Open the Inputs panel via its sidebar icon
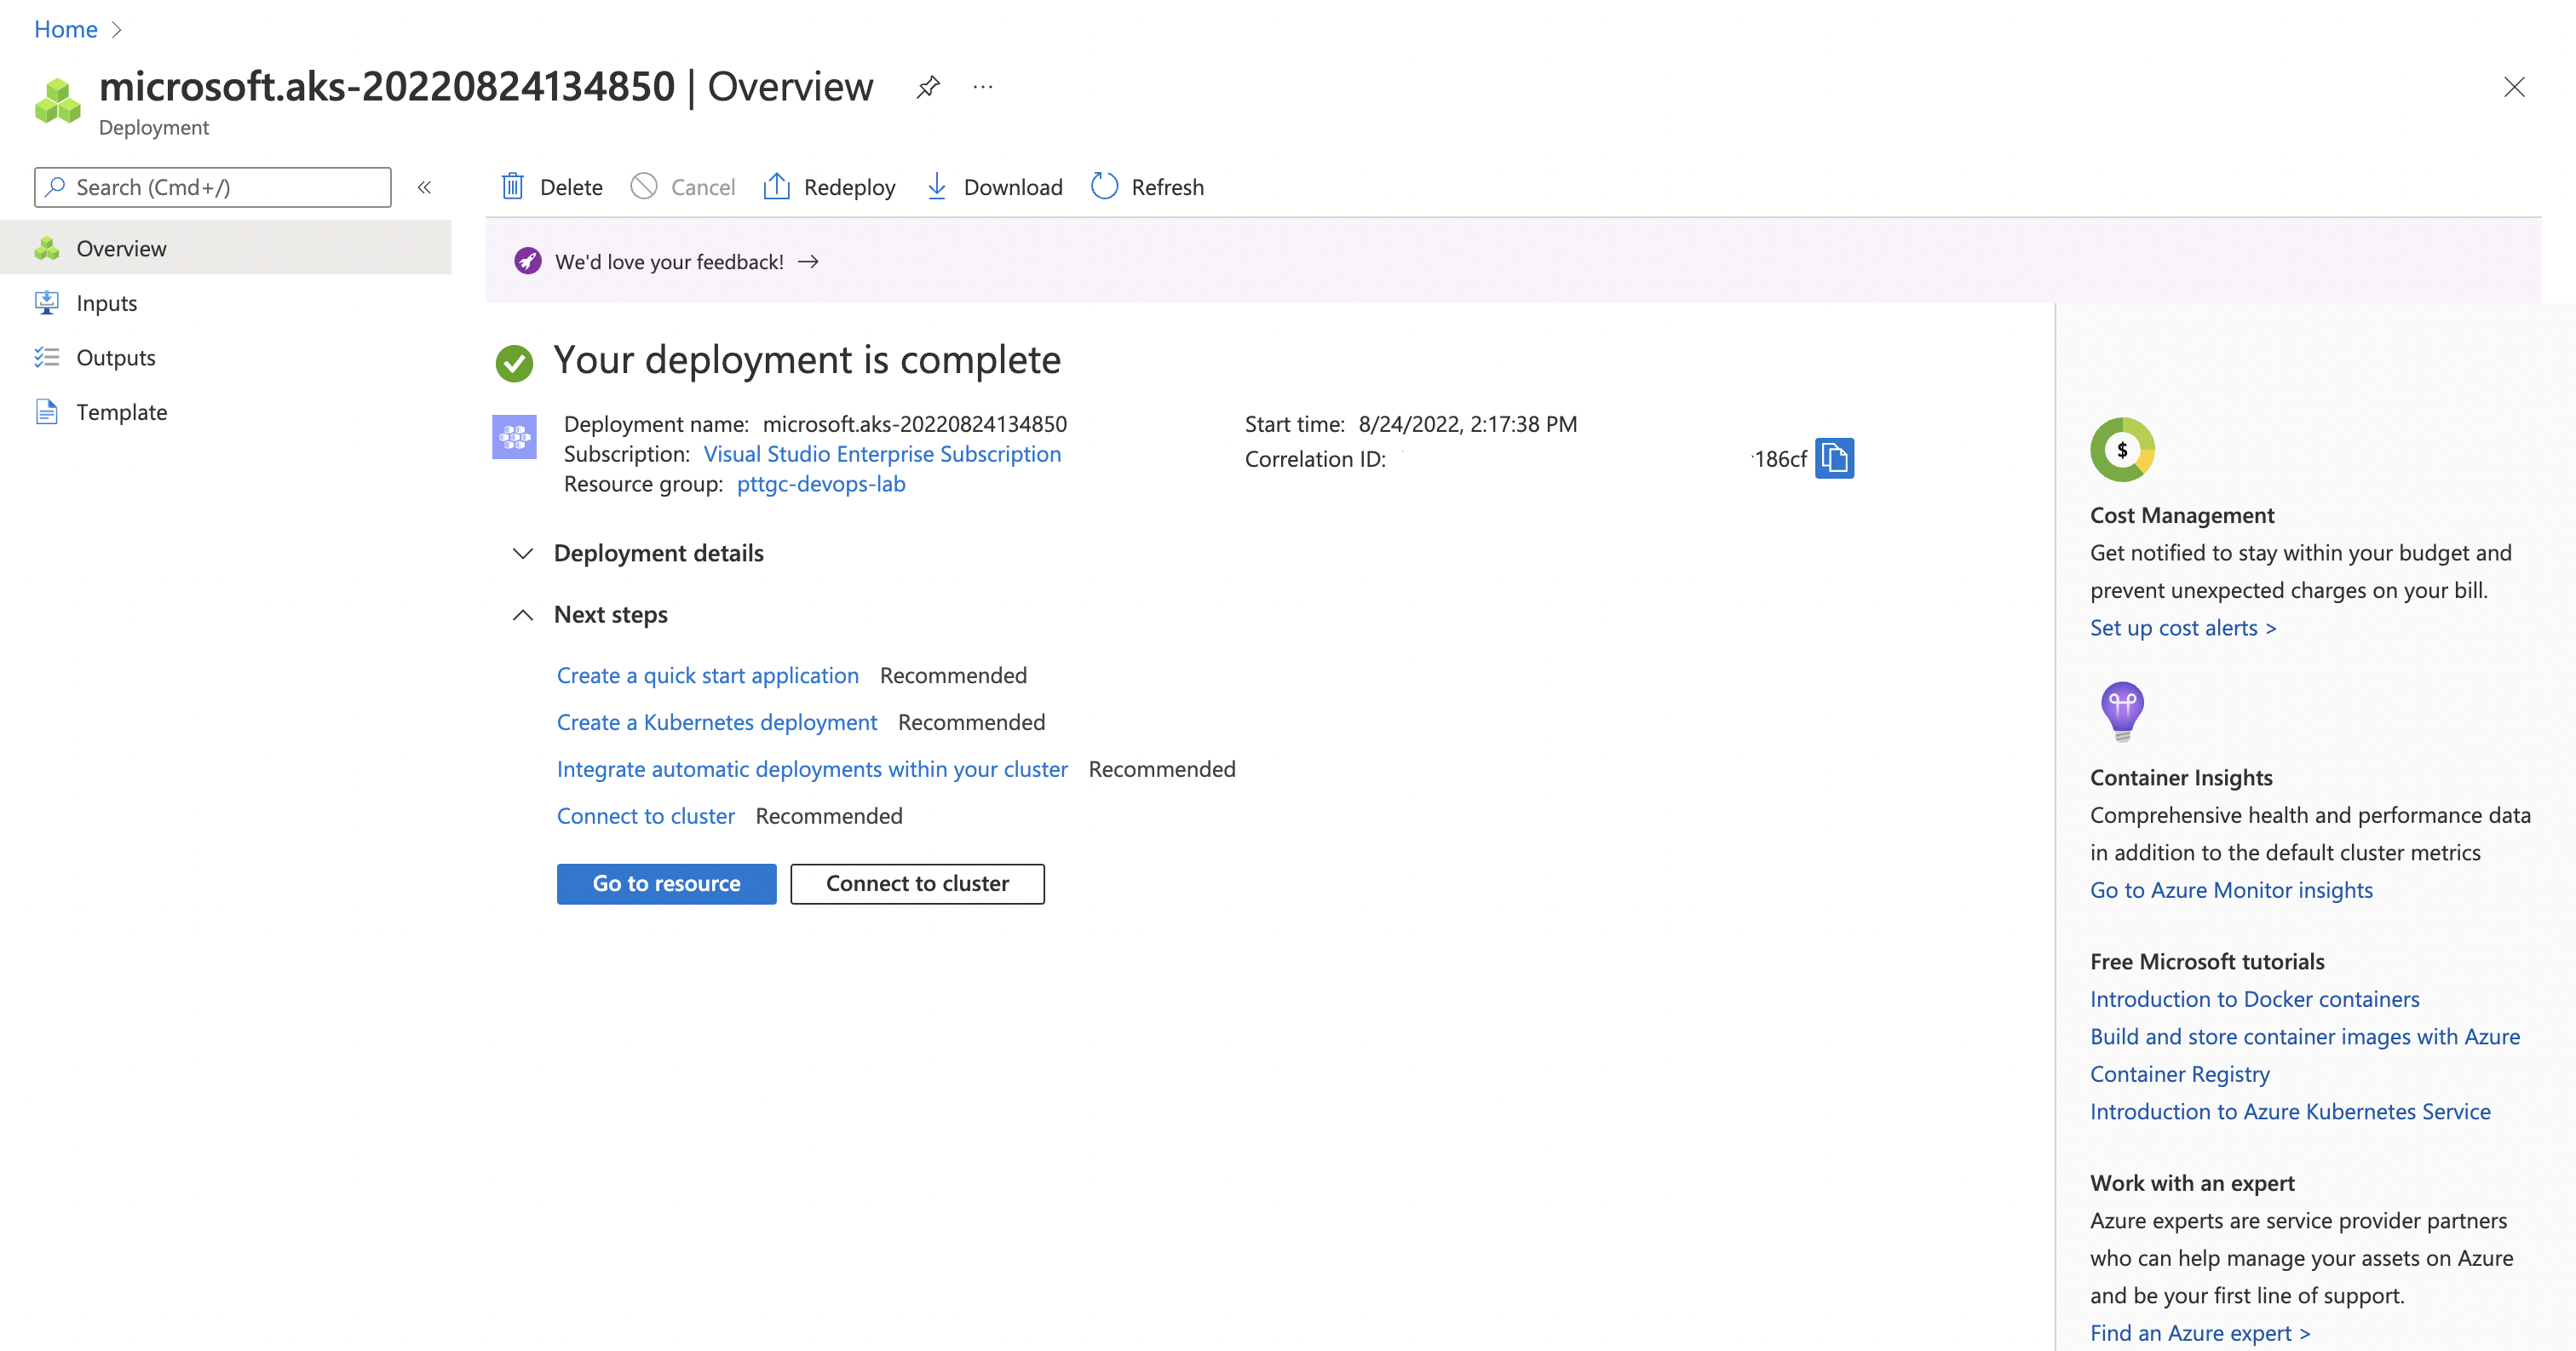The width and height of the screenshot is (2576, 1351). click(47, 302)
